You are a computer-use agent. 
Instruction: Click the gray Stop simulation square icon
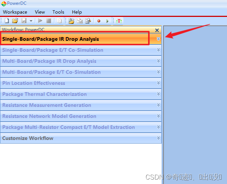coord(48,21)
